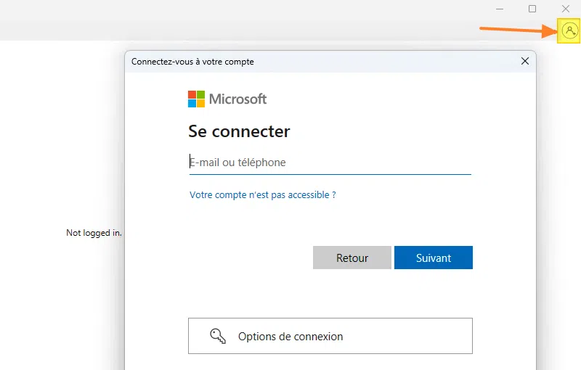The height and width of the screenshot is (370, 581).
Task: Click the orange arrow pointing at the account icon
Action: (517, 30)
